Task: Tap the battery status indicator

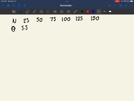Action: point(131,1)
